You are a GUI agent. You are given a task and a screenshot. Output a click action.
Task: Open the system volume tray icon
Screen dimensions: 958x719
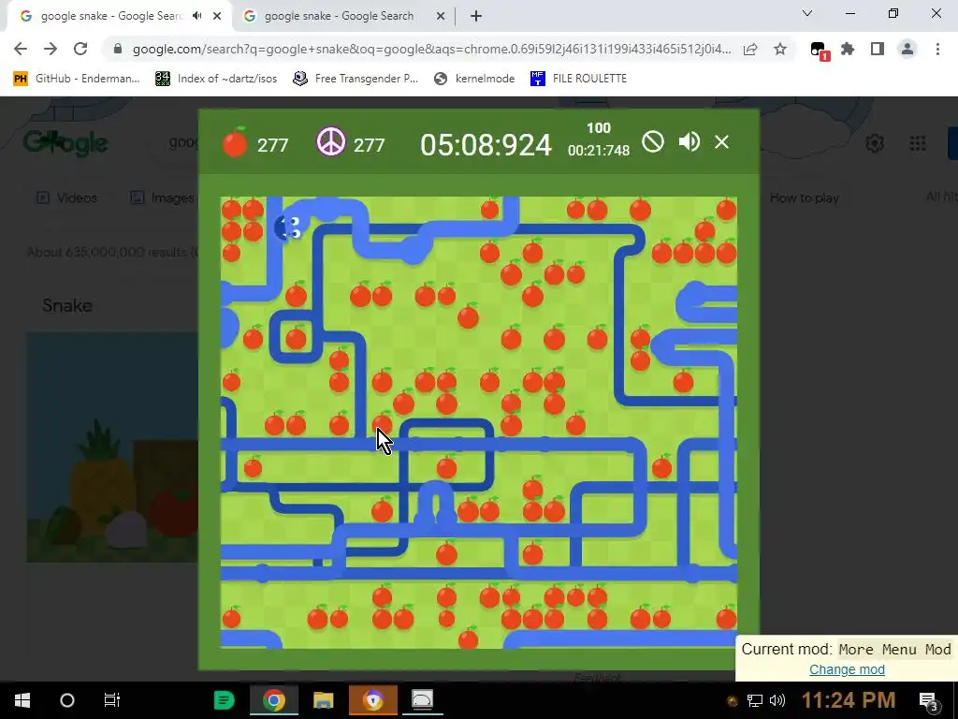click(777, 700)
